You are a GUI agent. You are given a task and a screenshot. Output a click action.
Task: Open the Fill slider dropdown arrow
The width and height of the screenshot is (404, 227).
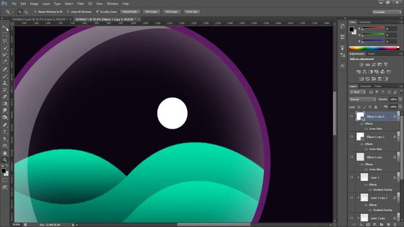coord(400,107)
